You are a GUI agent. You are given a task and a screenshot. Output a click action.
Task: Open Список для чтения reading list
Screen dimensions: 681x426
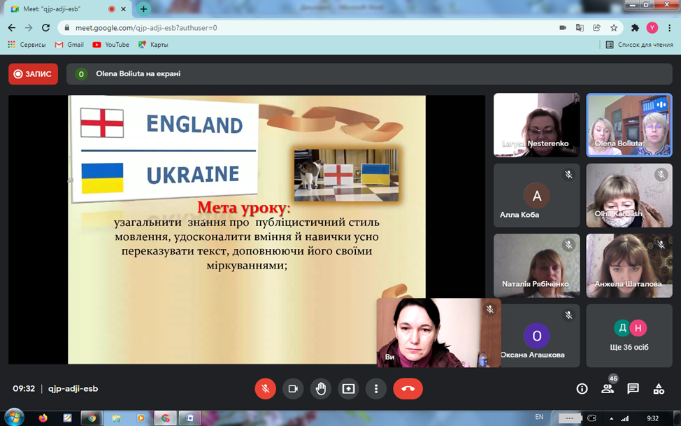pyautogui.click(x=639, y=45)
